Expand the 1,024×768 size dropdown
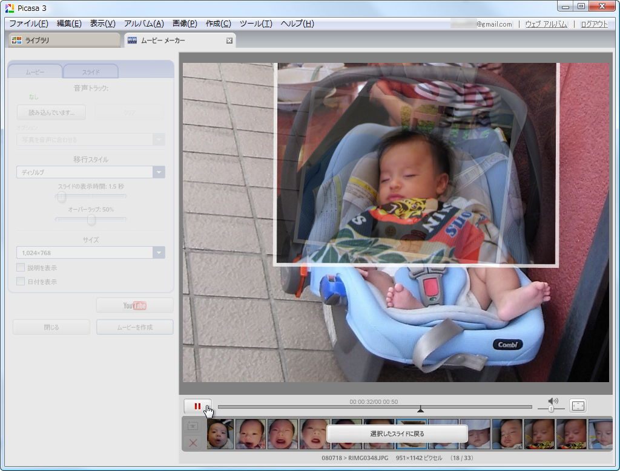 tap(159, 253)
